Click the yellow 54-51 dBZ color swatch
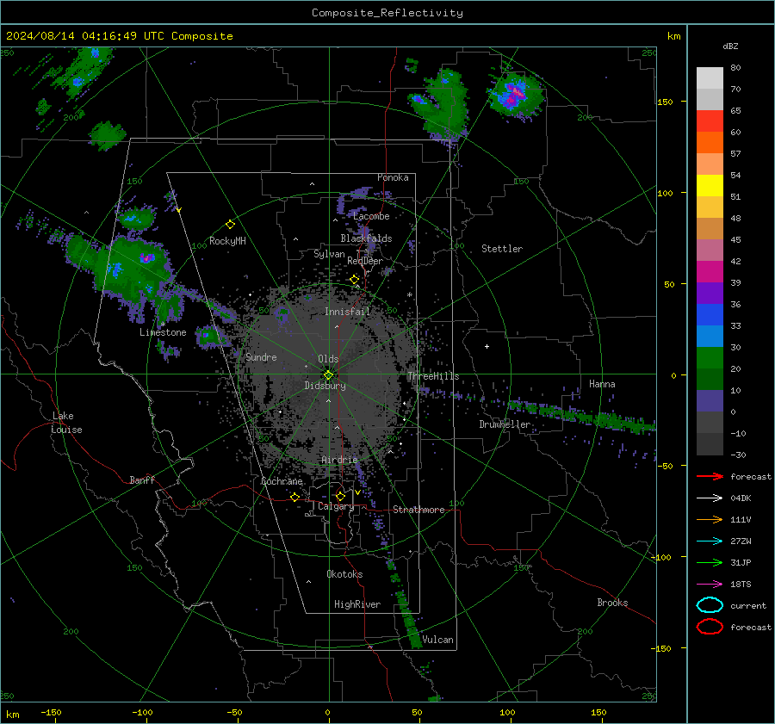This screenshot has width=775, height=724. click(710, 186)
